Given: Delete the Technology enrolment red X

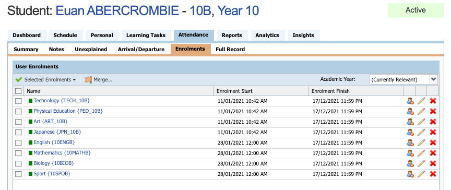Looking at the screenshot, I should pos(433,101).
